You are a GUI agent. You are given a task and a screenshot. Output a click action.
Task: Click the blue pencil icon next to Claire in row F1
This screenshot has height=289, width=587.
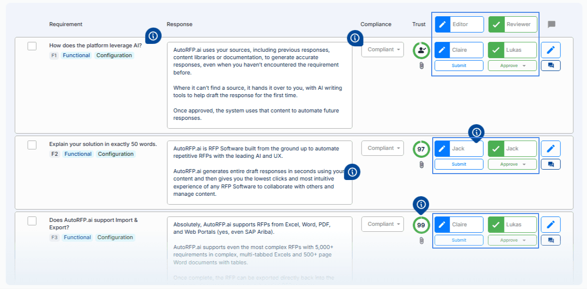442,50
